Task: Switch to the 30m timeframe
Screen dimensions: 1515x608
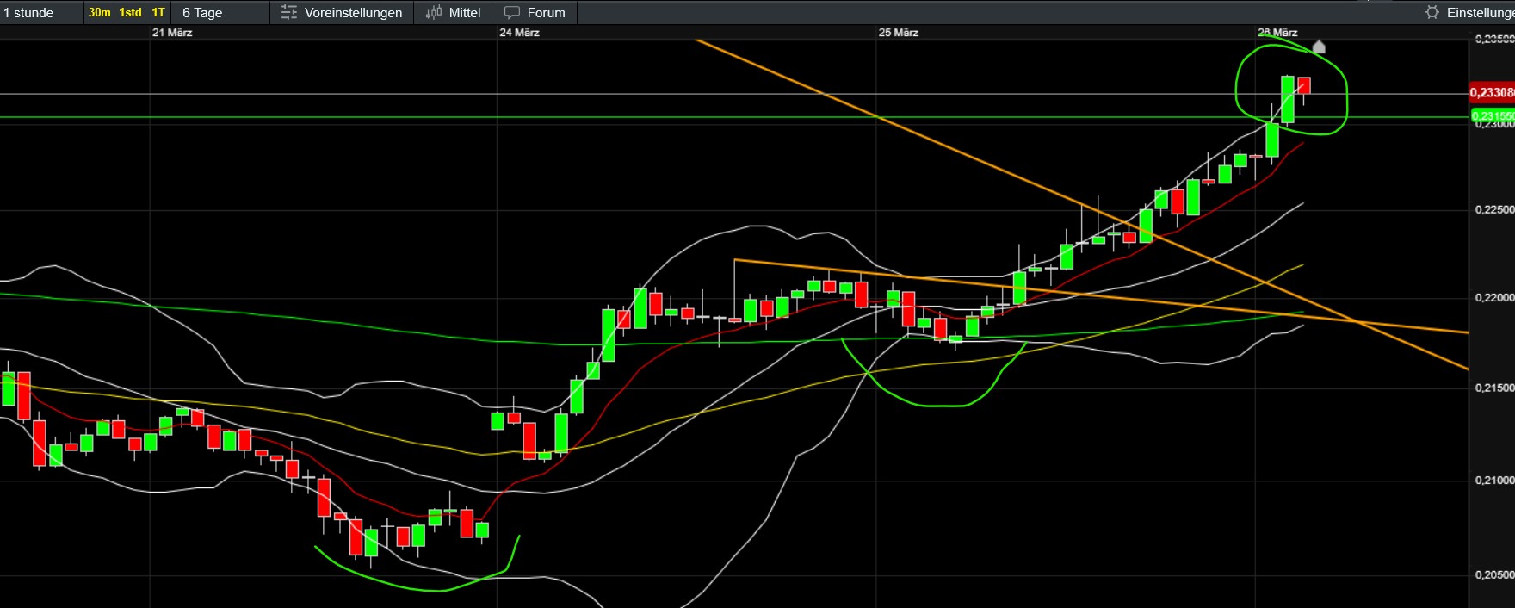Action: coord(99,12)
